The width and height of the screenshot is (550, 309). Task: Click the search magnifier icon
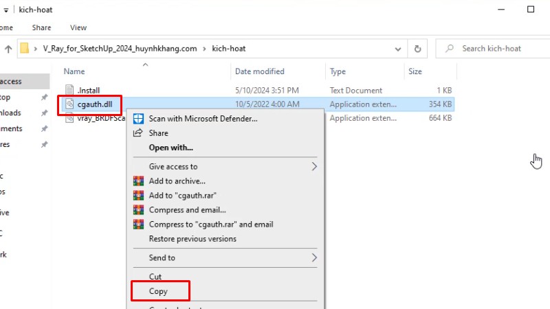[450, 48]
